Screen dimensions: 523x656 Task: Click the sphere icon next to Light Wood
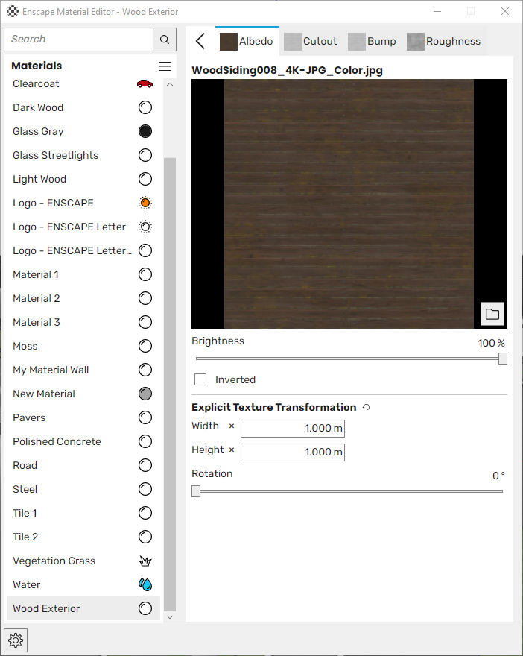click(x=145, y=179)
